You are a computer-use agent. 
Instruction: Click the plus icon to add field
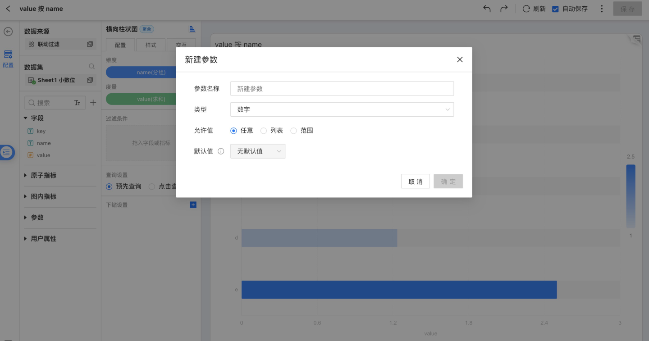(93, 103)
